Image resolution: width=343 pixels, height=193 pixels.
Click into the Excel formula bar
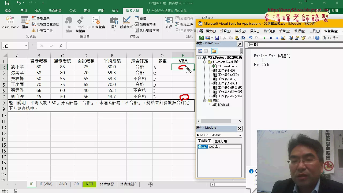click(x=131, y=46)
